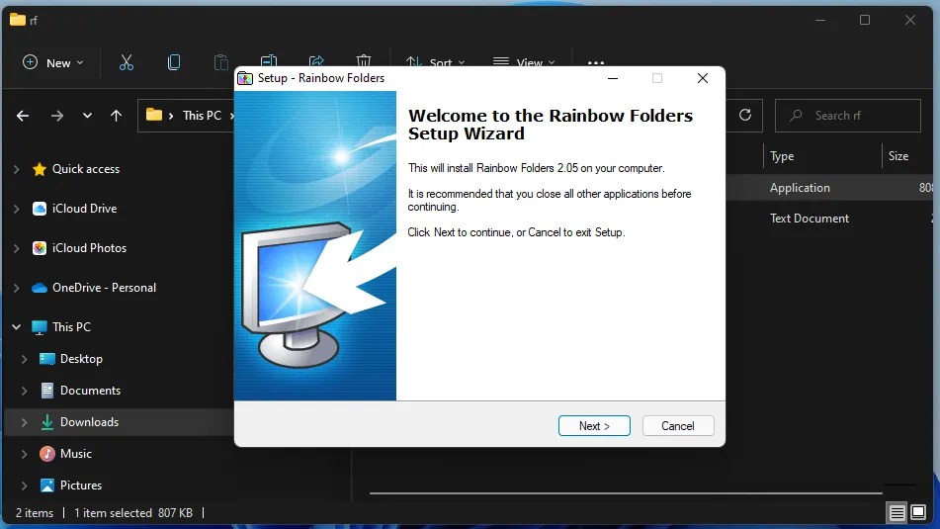940x529 pixels.
Task: Open Music folder in navigation pane
Action: pos(75,454)
